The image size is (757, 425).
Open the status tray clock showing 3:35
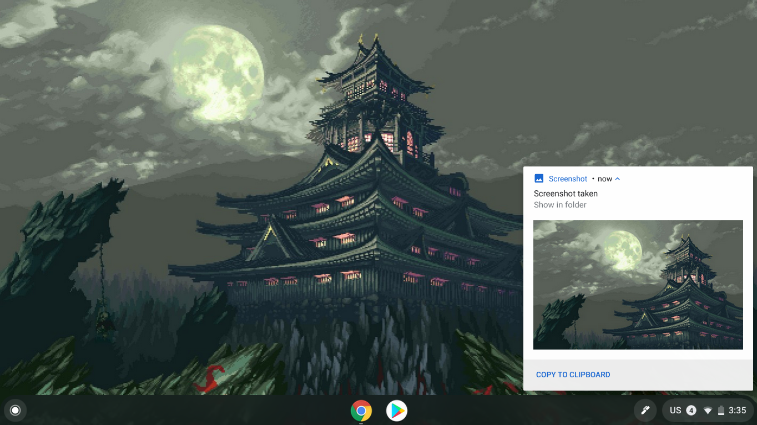pyautogui.click(x=738, y=411)
